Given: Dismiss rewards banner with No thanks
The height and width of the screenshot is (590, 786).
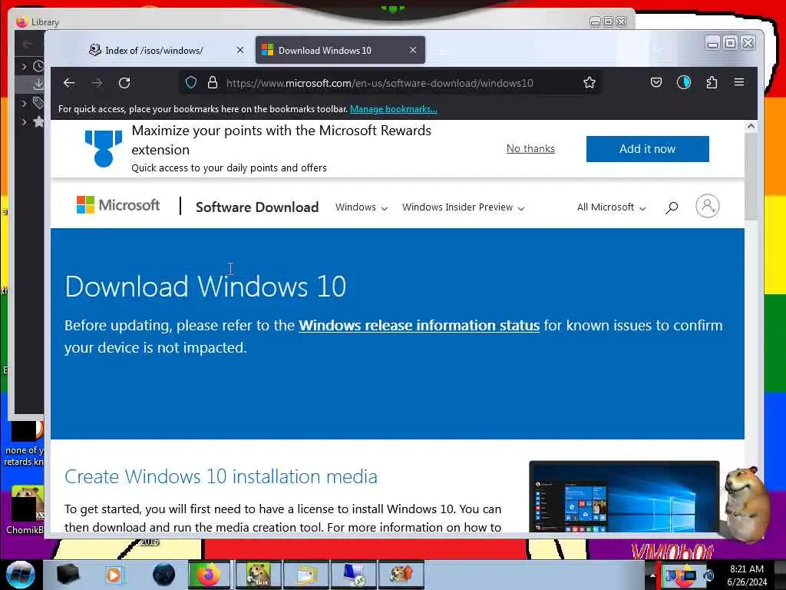Looking at the screenshot, I should (530, 148).
